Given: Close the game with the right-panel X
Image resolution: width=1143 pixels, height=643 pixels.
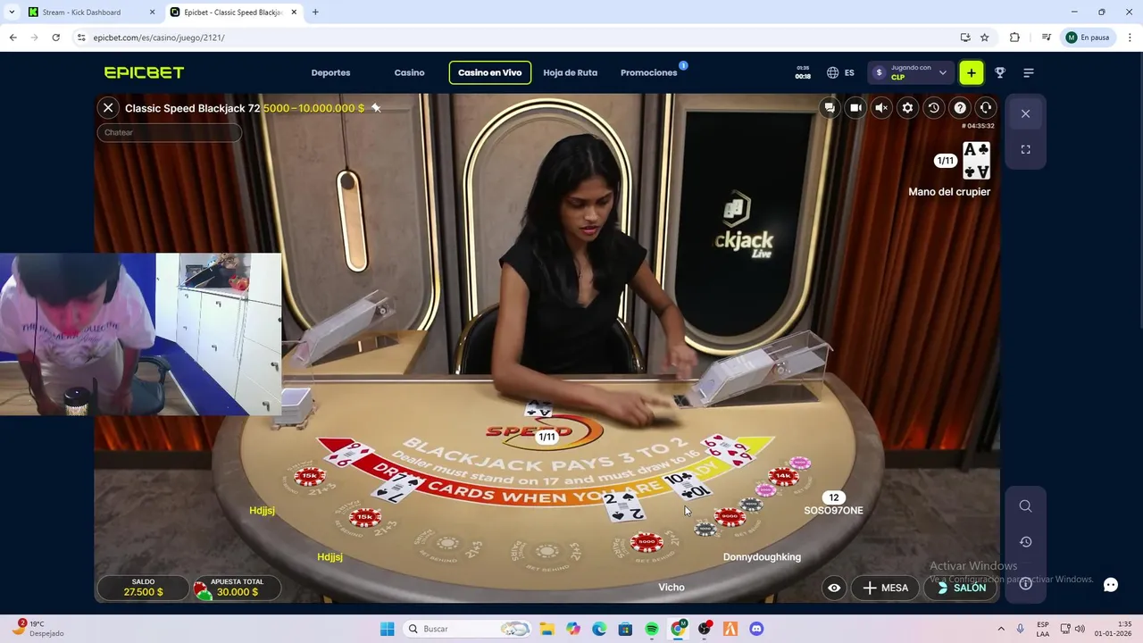Looking at the screenshot, I should coord(1025,113).
